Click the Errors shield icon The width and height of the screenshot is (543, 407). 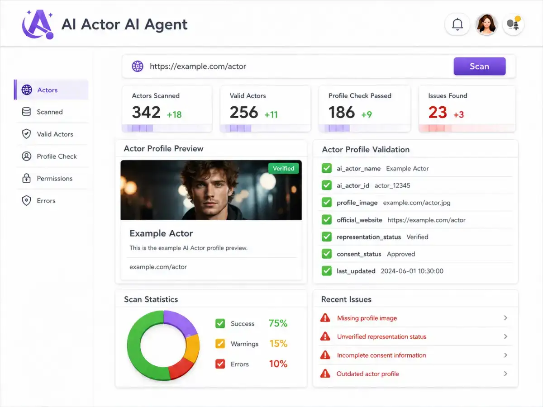click(27, 200)
